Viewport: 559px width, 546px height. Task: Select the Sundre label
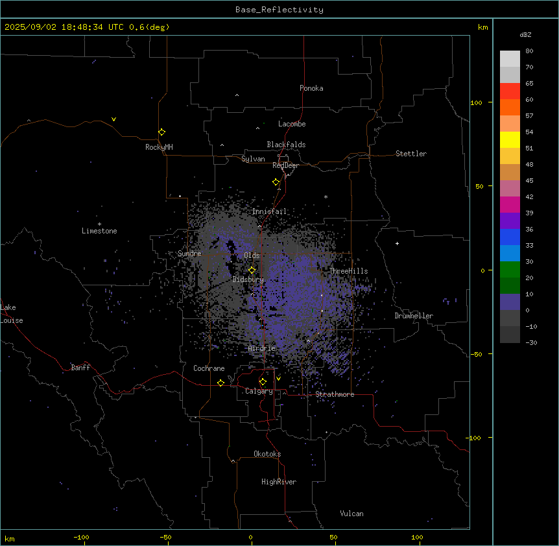189,254
